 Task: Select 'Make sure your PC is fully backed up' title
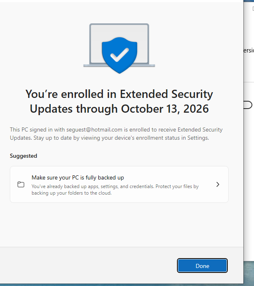tap(78, 177)
